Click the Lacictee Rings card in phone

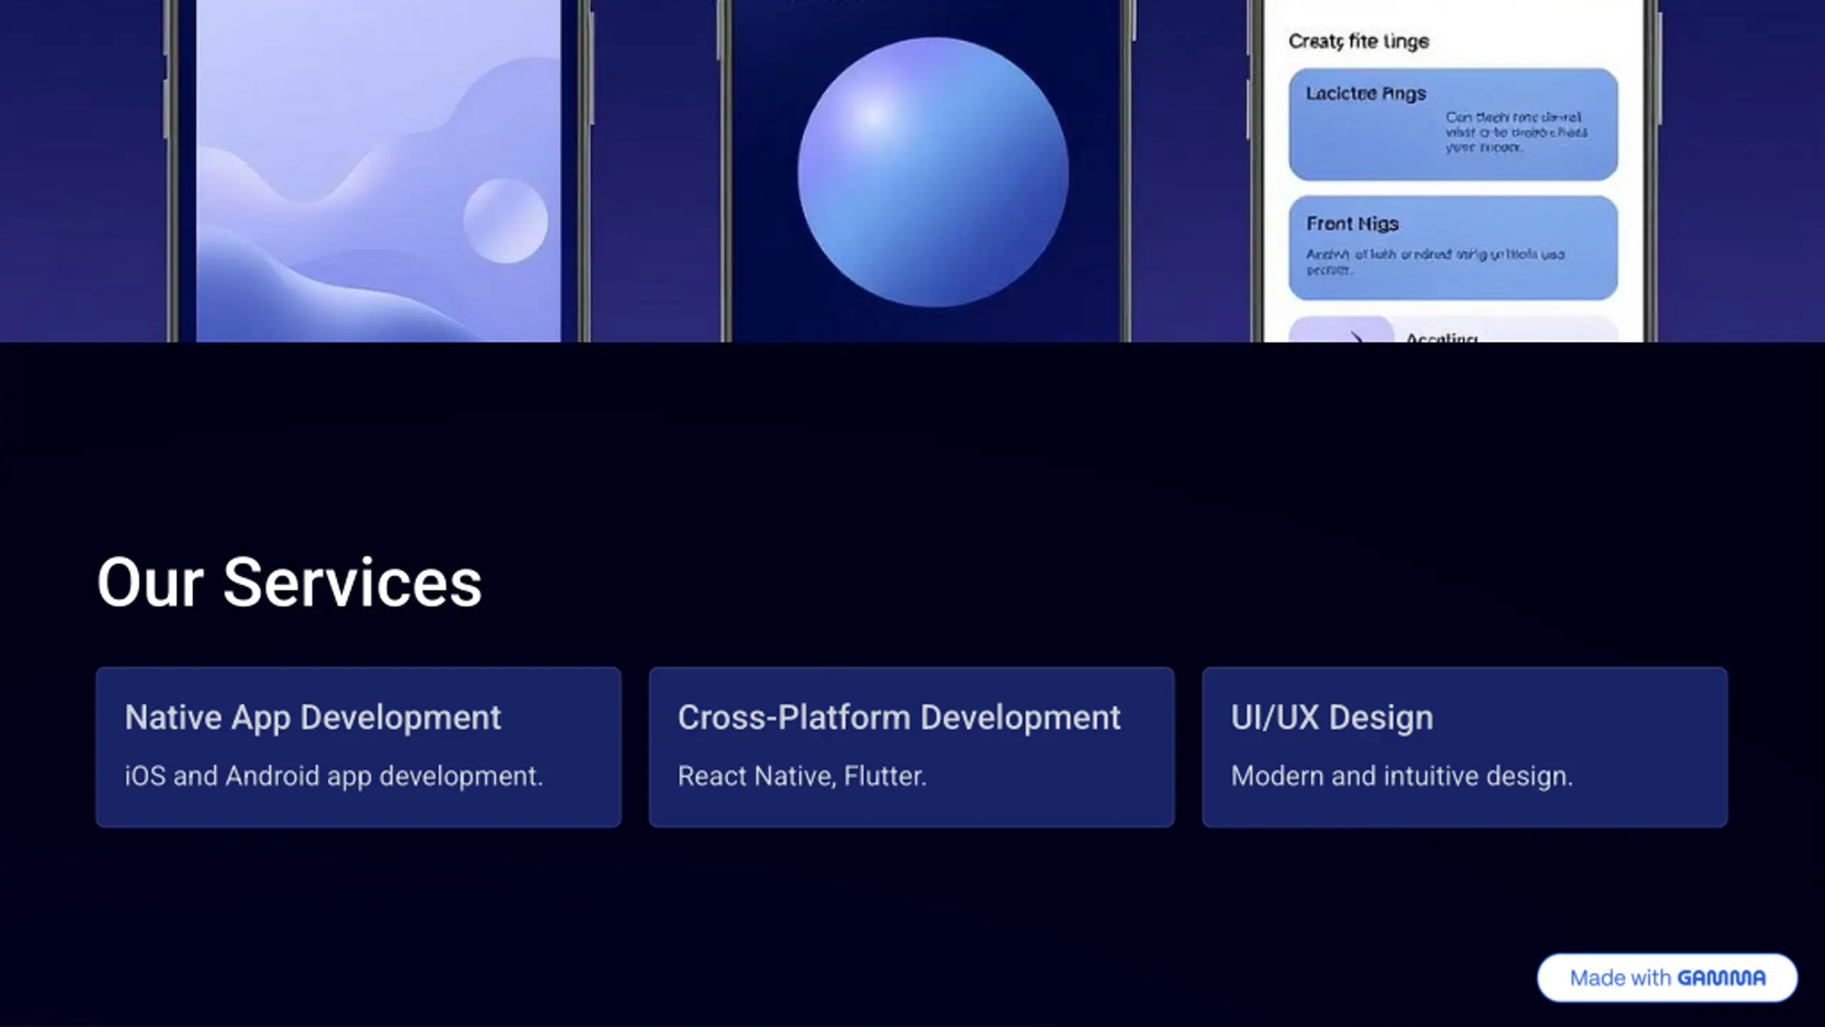click(1453, 124)
